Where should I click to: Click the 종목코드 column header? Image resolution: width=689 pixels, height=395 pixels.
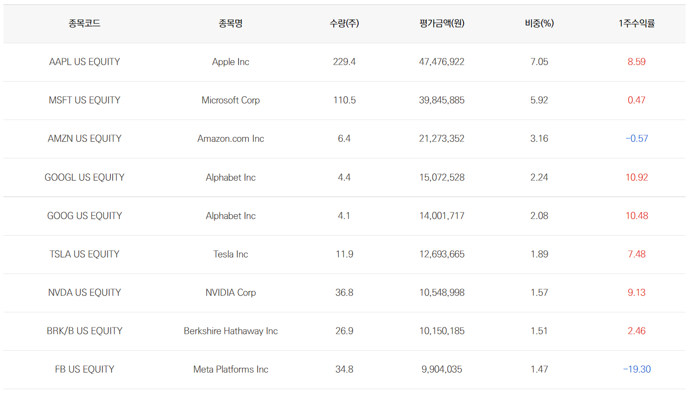[85, 23]
